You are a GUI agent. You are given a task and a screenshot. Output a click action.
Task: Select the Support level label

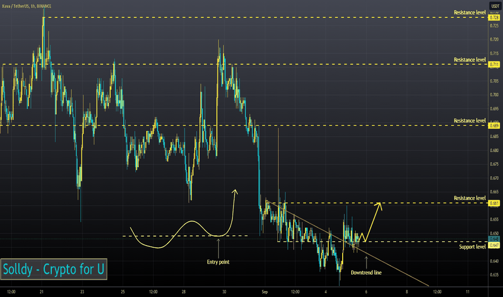[x=472, y=247]
